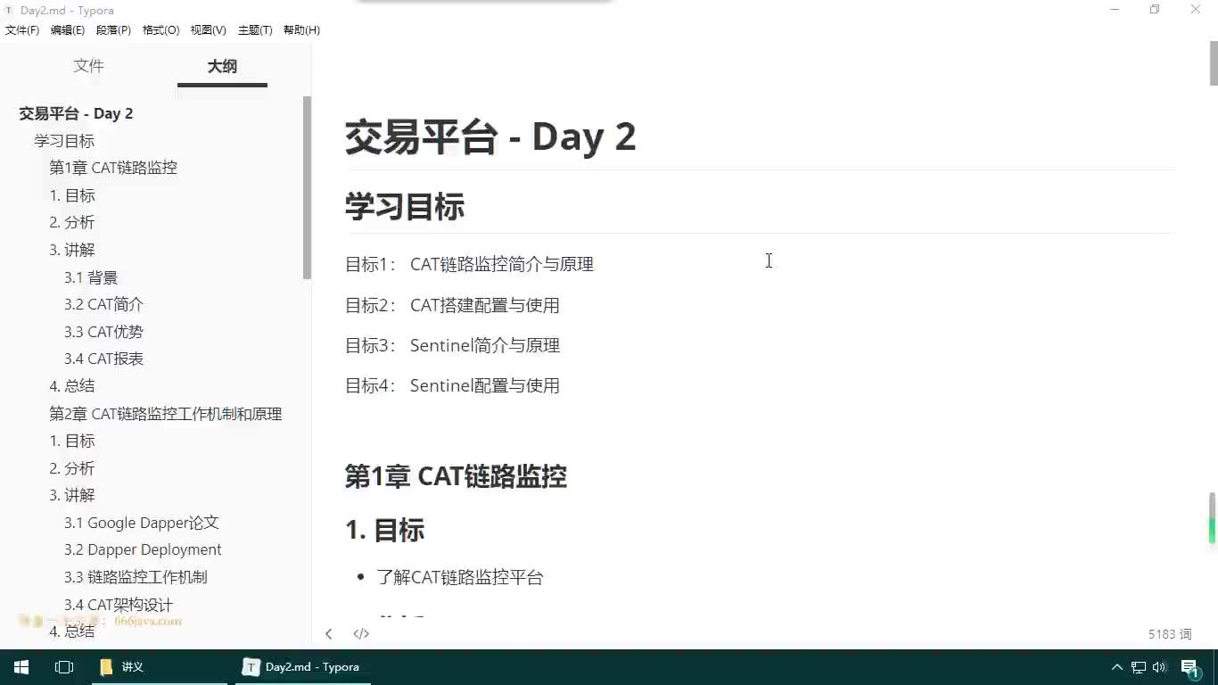Minimize the Typora window
This screenshot has width=1218, height=685.
1115,10
